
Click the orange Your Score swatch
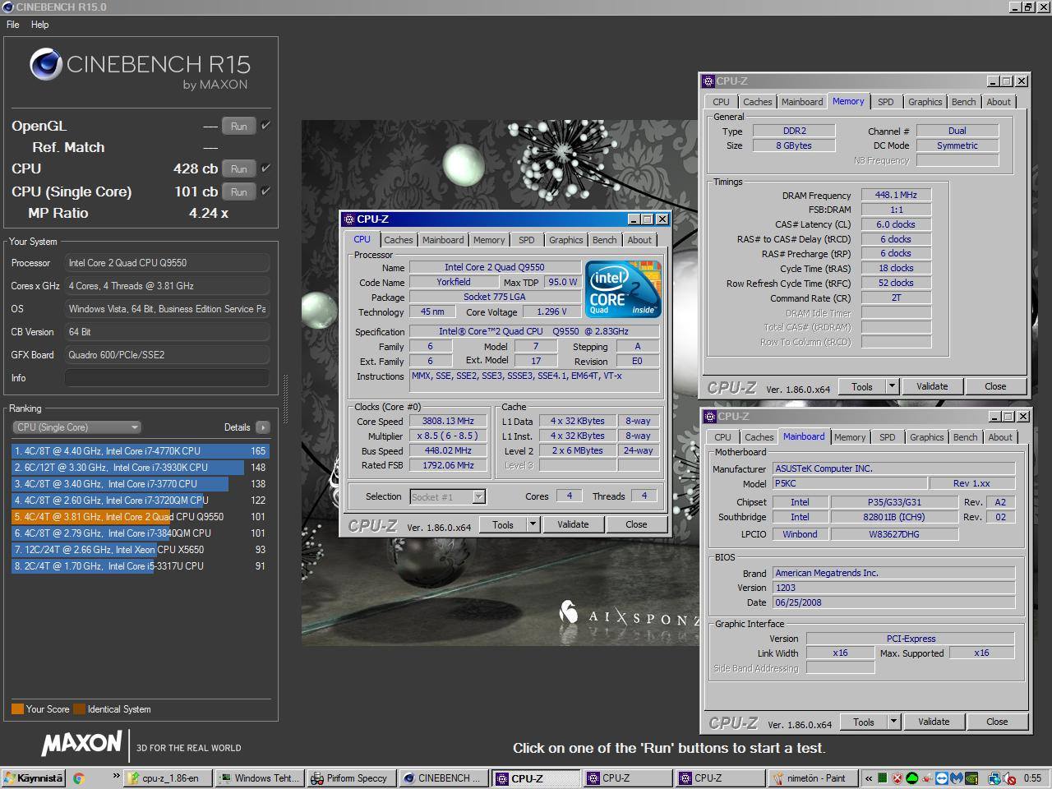click(17, 709)
